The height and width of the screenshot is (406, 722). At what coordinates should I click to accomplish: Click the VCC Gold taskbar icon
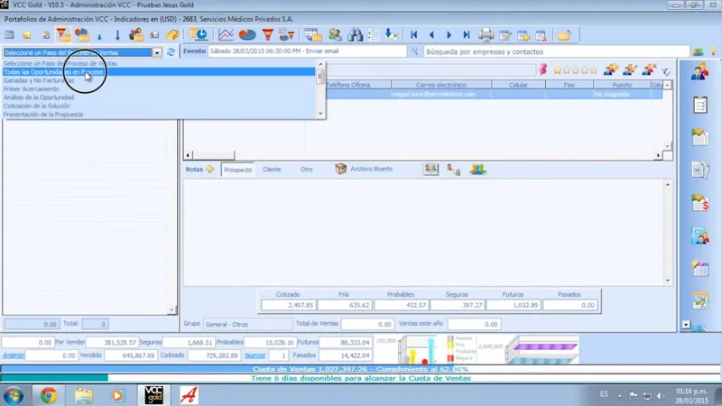[153, 395]
